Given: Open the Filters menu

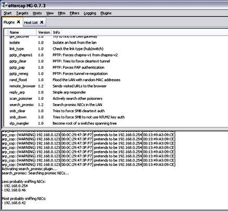Looking at the screenshot, I should pos(74,13).
